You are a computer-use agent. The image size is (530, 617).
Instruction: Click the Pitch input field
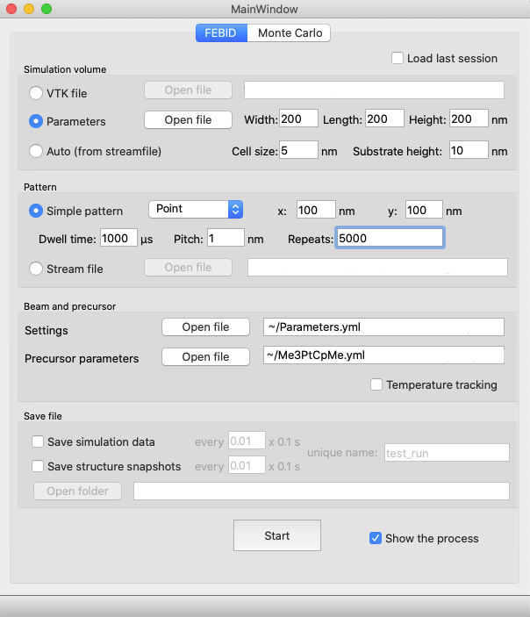[x=226, y=238]
